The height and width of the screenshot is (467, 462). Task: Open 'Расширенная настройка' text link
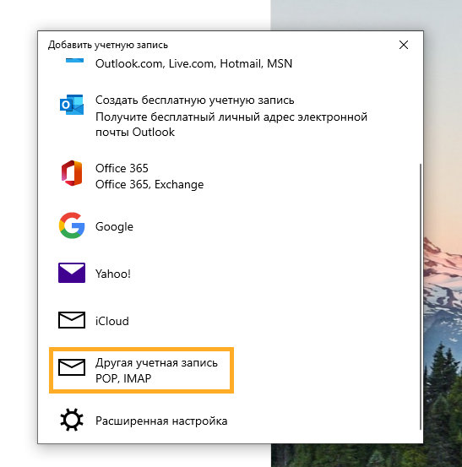(161, 421)
